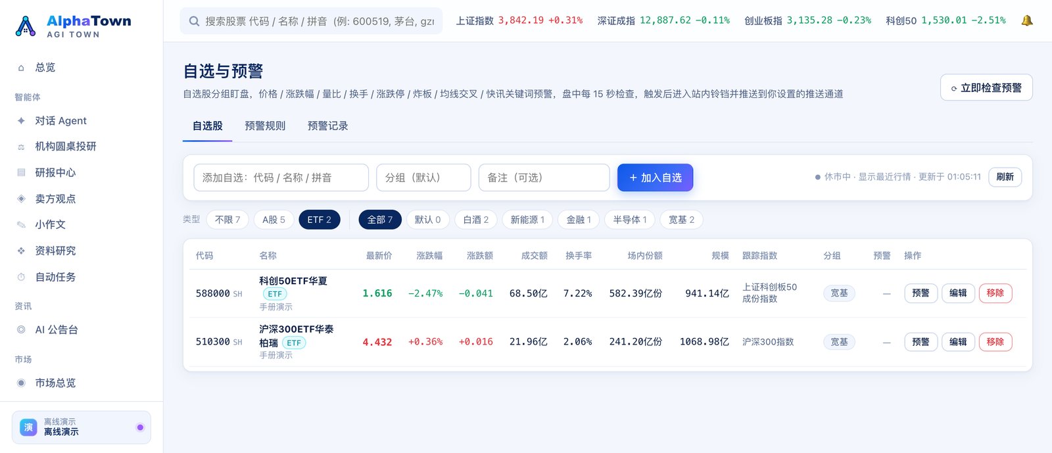This screenshot has height=453, width=1052.
Task: Select group filter 金融 1
Action: click(x=579, y=220)
